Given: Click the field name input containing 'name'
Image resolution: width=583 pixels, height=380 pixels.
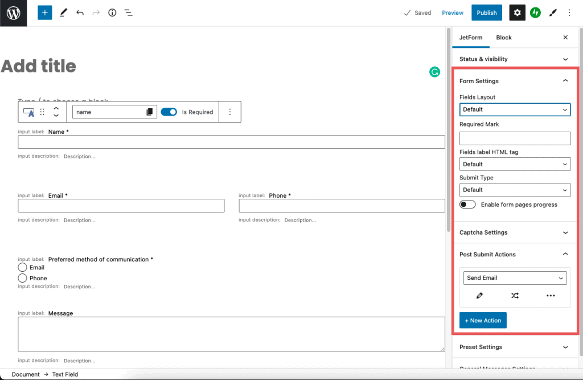Looking at the screenshot, I should pyautogui.click(x=114, y=112).
